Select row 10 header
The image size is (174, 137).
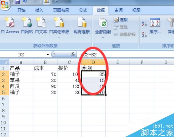[5, 122]
